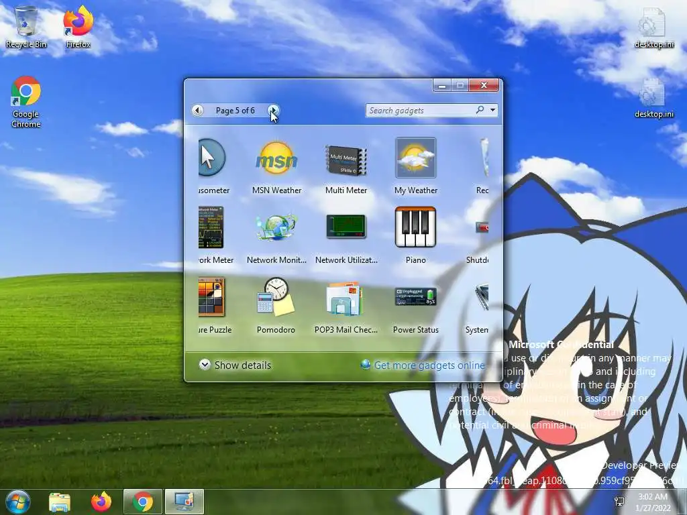Open the taskbar clock showing 3:02 AM

[653, 502]
